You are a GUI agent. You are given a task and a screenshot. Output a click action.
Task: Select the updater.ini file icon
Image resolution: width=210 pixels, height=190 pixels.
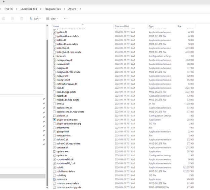click(54, 155)
